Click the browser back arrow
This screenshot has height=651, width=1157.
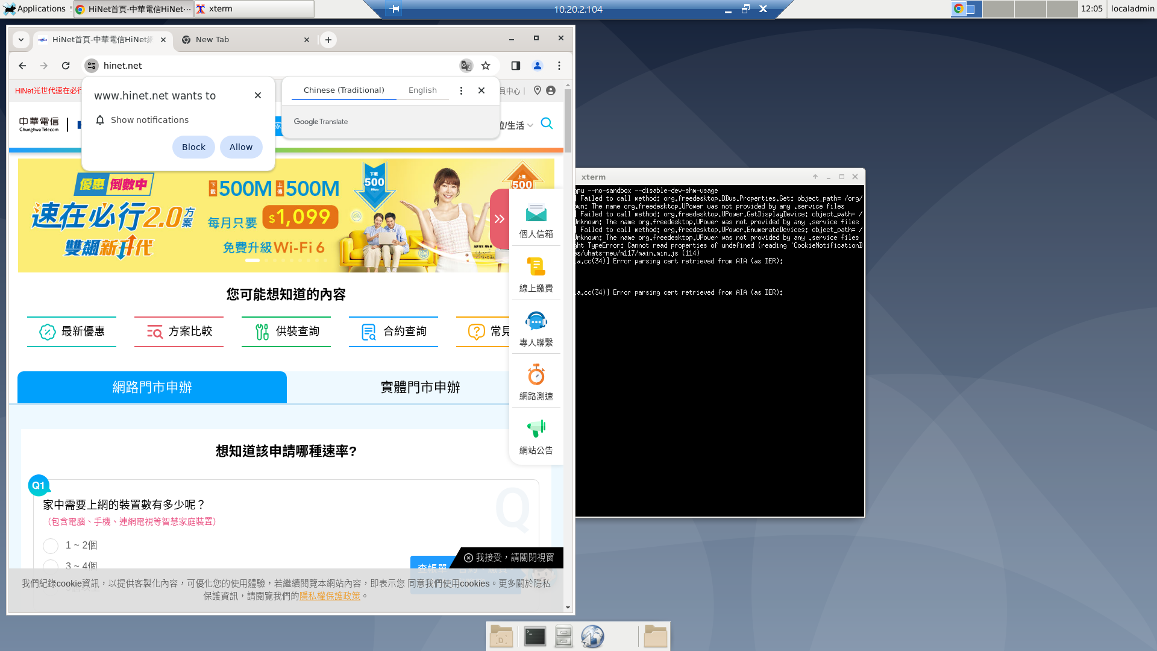(22, 66)
